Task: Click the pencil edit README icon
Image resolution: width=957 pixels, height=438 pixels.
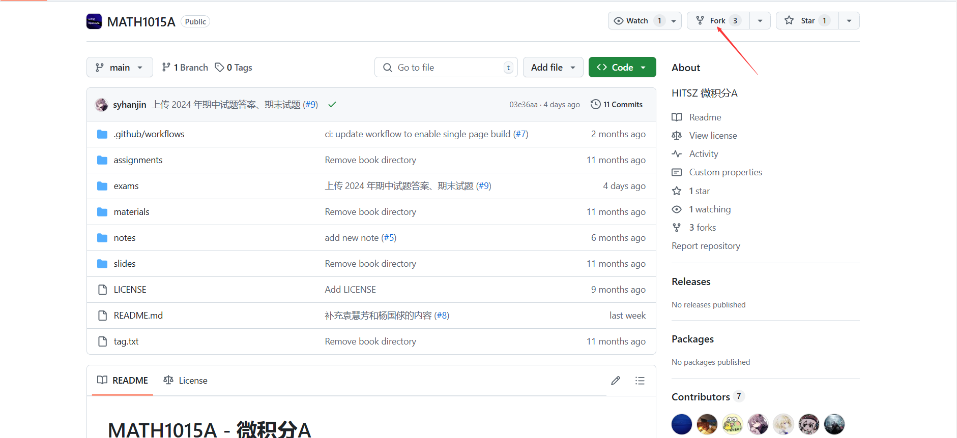Action: click(x=615, y=381)
